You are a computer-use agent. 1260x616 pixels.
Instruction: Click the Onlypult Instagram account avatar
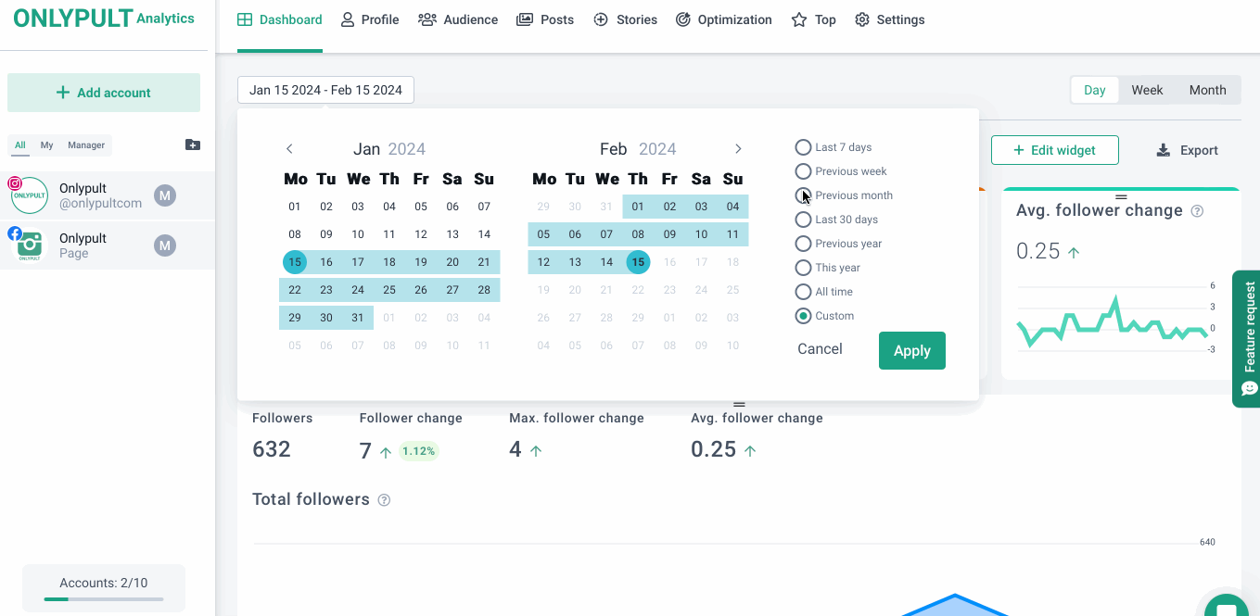30,195
